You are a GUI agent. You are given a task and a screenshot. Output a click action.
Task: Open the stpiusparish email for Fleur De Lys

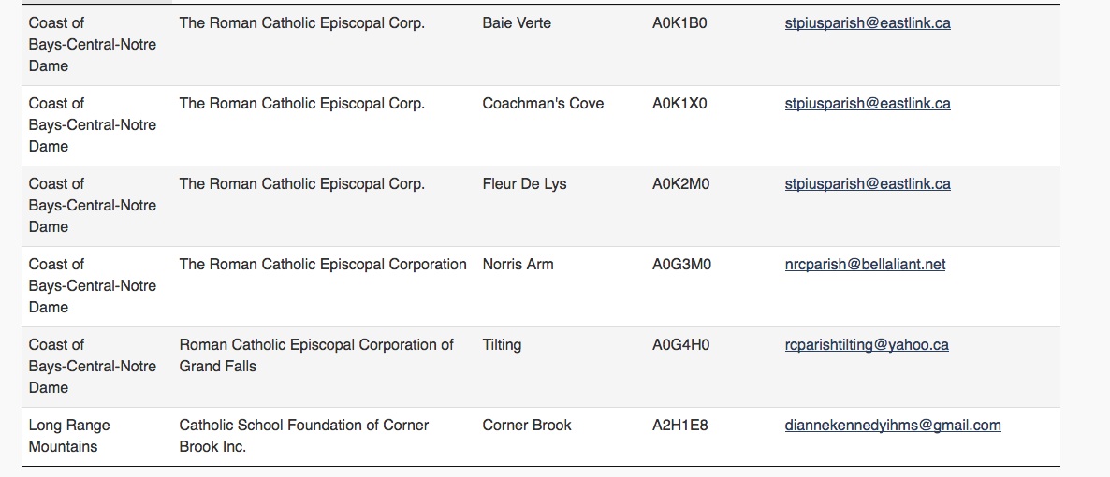pos(867,184)
